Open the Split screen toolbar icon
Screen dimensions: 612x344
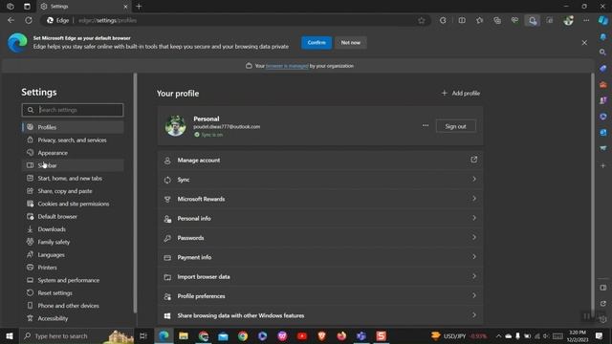click(462, 20)
